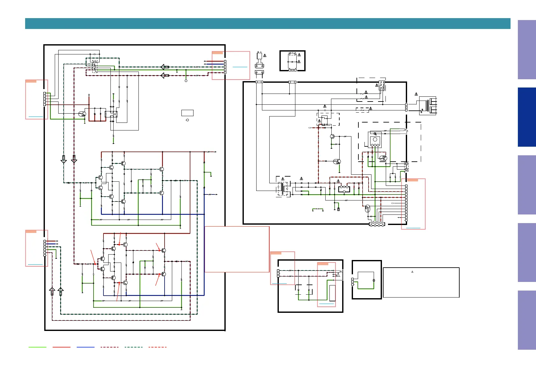
Task: Click the upper RCA jack symbol
Action: [x=406, y=164]
